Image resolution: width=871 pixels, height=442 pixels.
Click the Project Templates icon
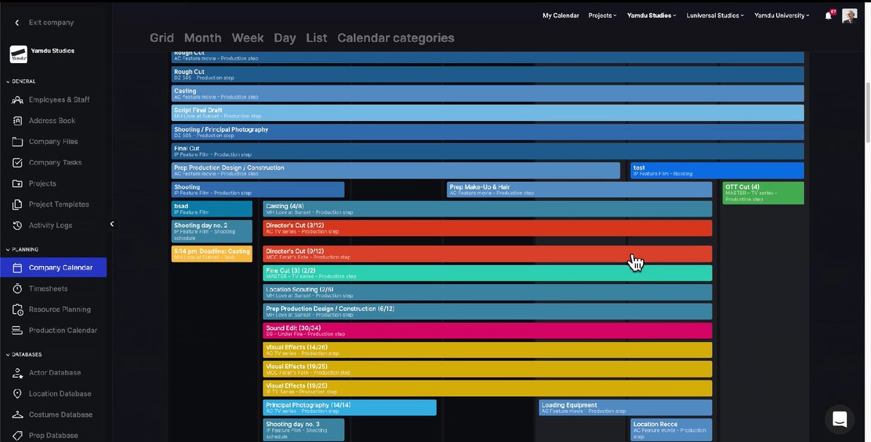coord(17,204)
